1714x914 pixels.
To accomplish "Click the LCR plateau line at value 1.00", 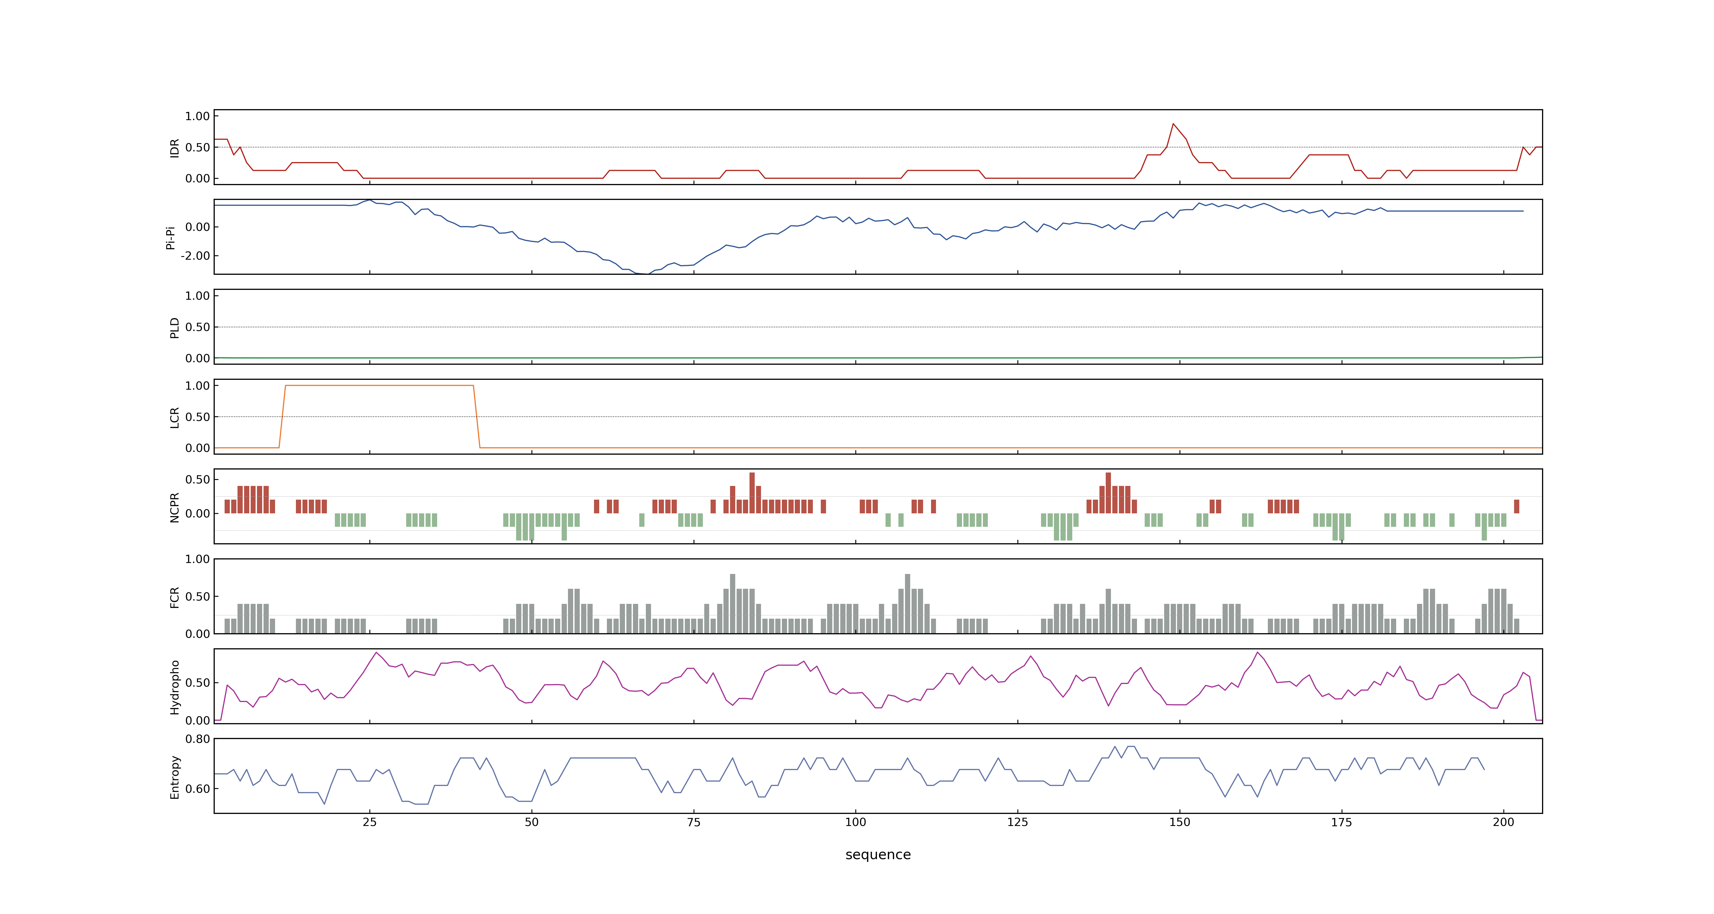I will point(379,385).
